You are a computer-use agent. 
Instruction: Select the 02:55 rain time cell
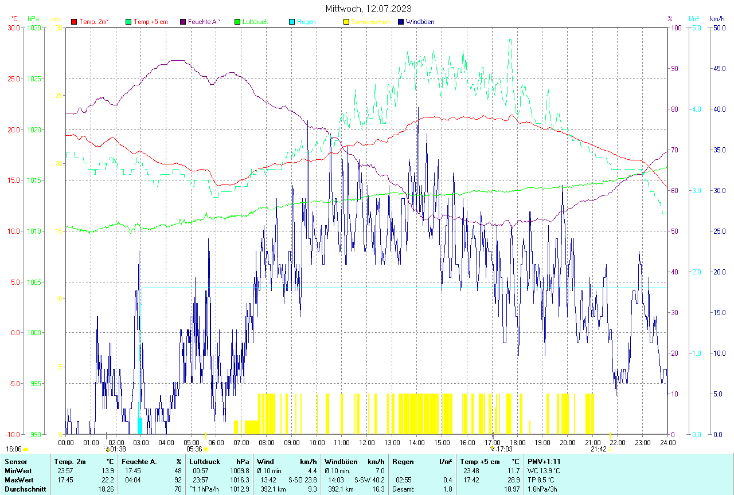coord(404,480)
